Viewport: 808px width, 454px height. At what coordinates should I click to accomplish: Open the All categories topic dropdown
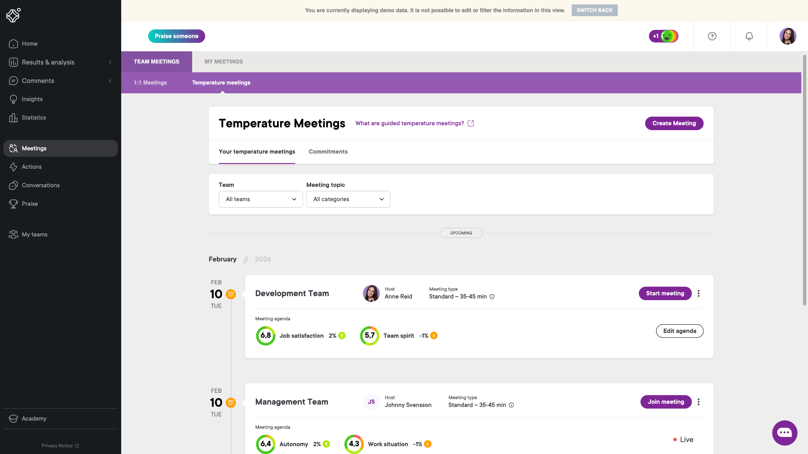pos(348,199)
